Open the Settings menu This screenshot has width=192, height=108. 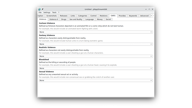click(47, 13)
